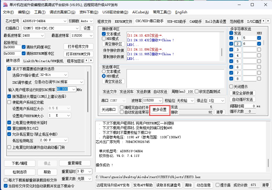Click the 更多设置 button
This screenshot has width=272, height=190.
point(160,110)
